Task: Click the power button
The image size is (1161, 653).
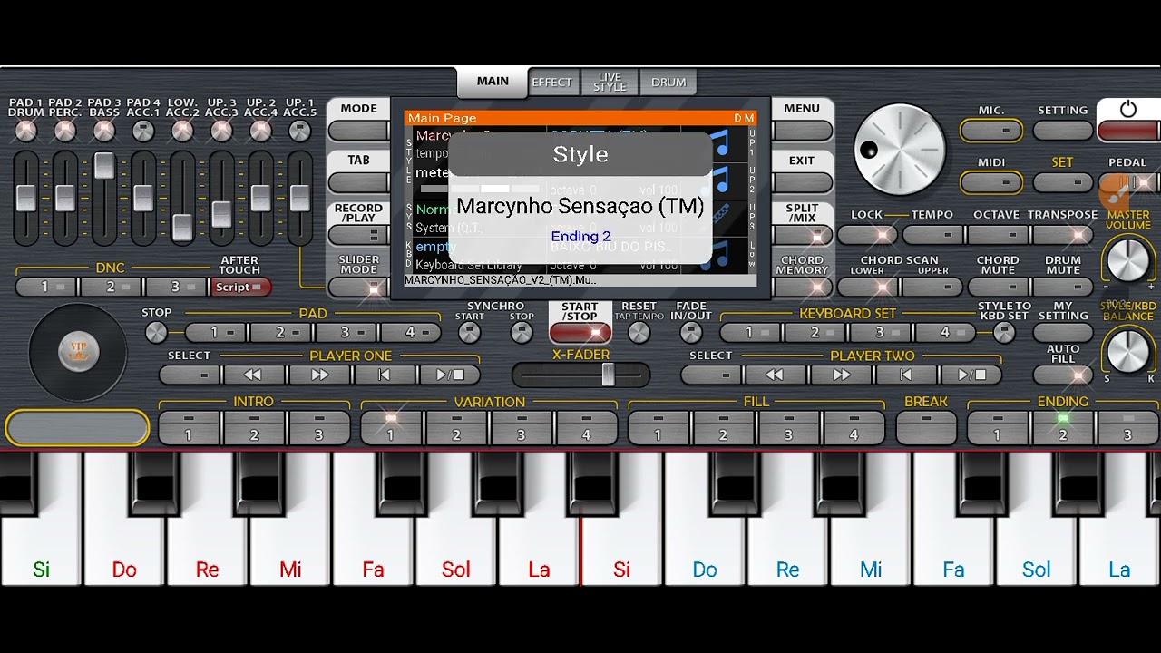Action: point(1128,120)
